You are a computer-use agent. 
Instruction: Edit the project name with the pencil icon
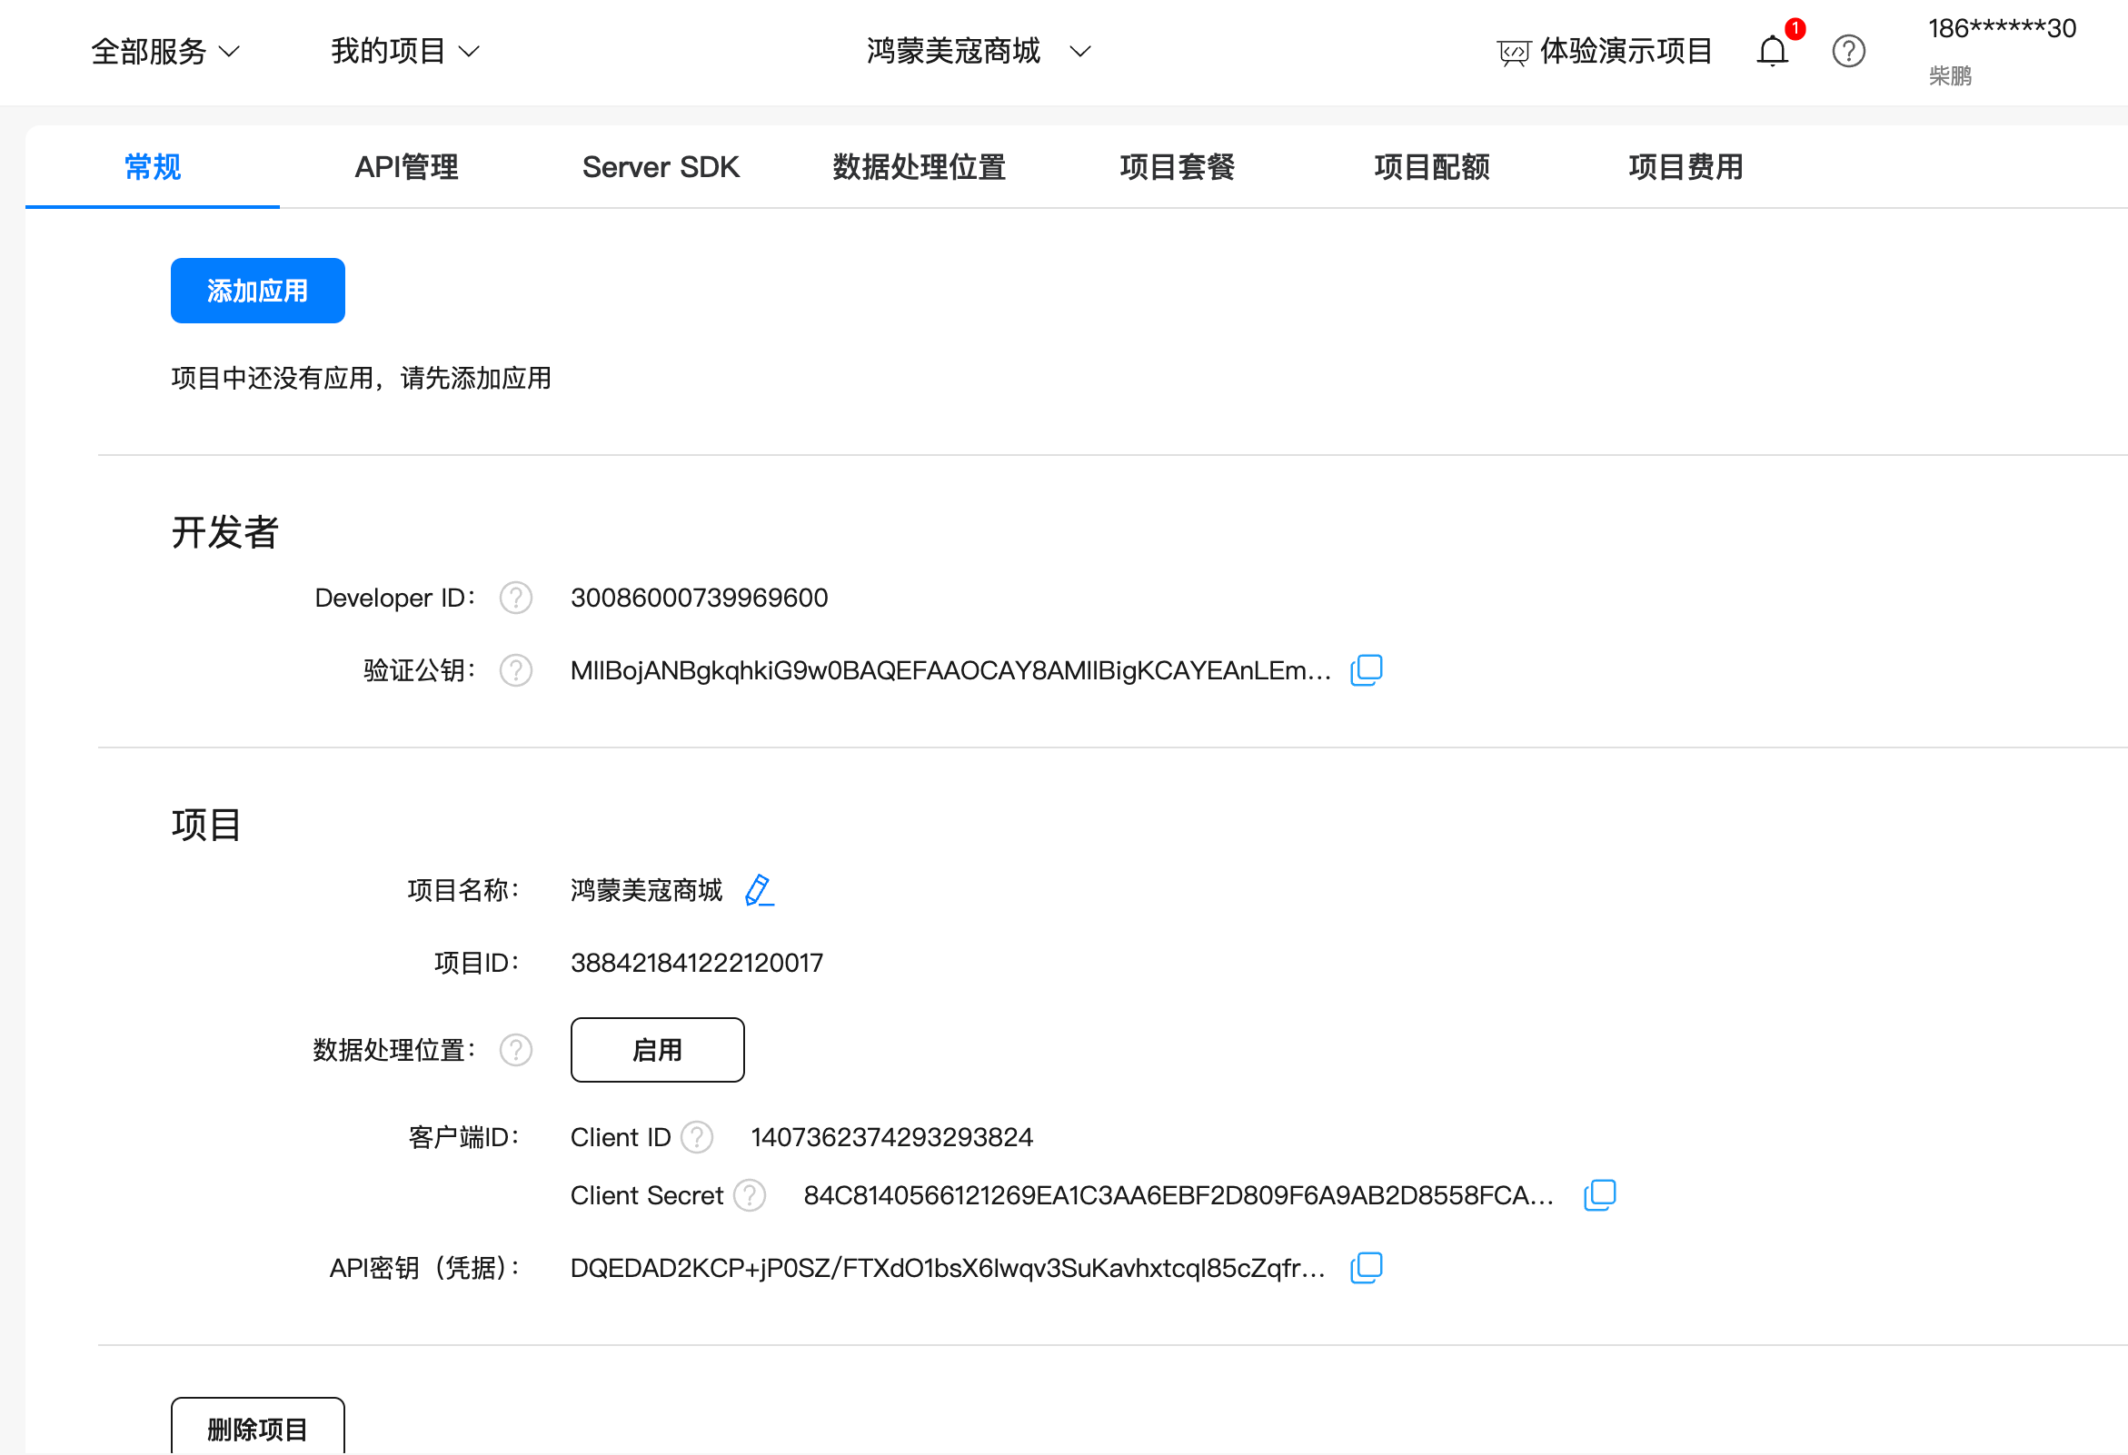coord(759,890)
